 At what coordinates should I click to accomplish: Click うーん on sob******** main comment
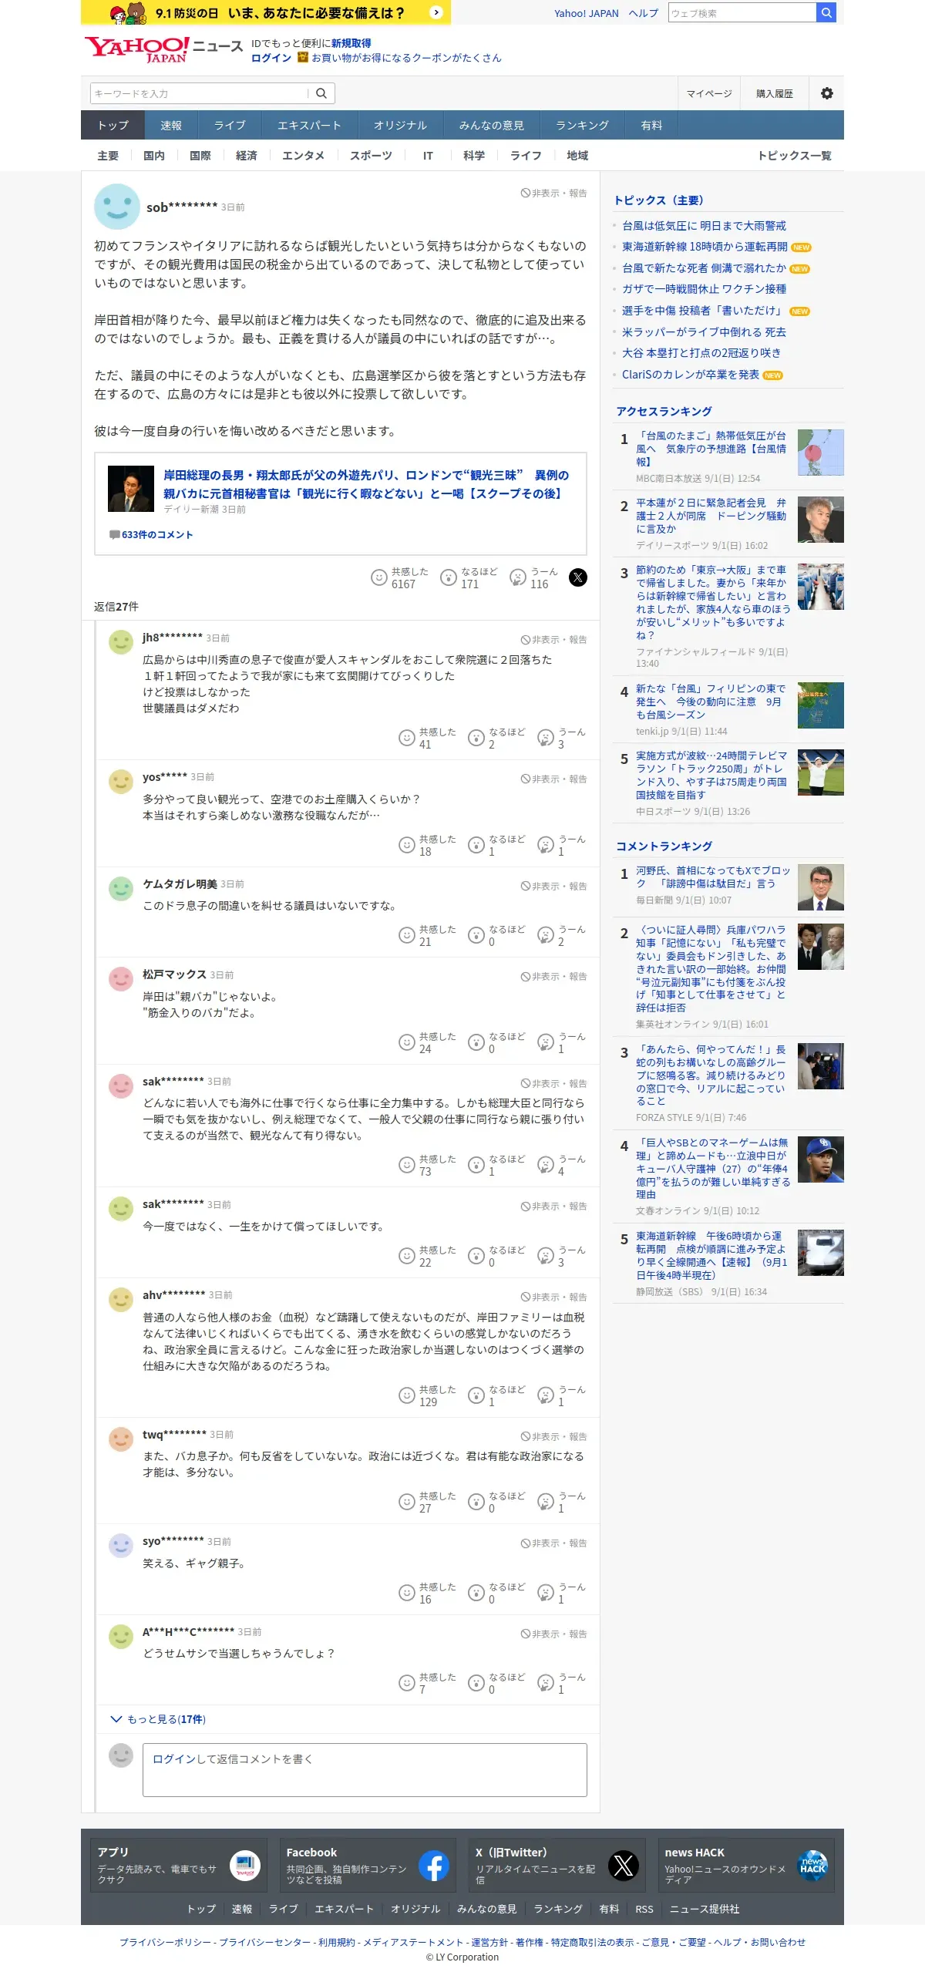[x=533, y=577]
